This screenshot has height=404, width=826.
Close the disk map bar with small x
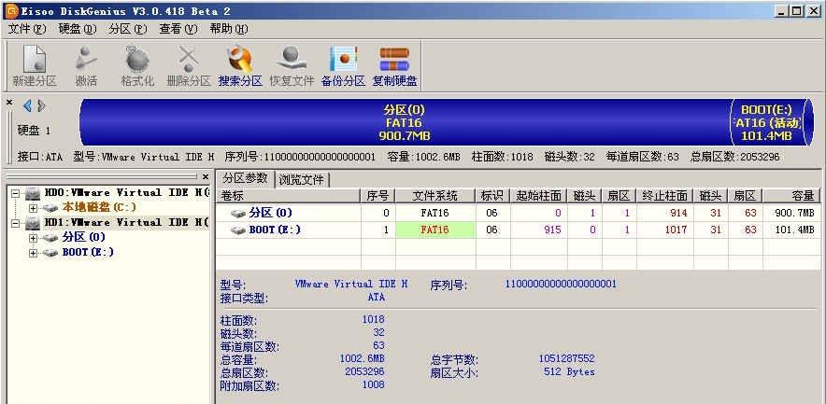pos(9,103)
